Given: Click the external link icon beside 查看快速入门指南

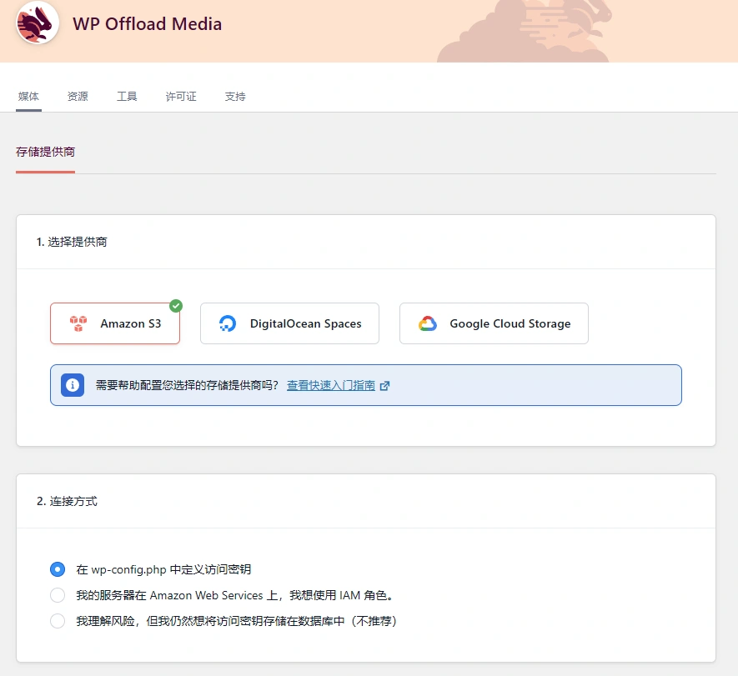Looking at the screenshot, I should 384,385.
